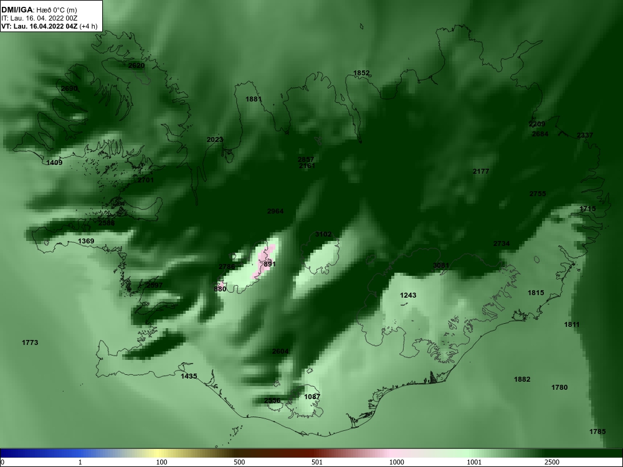The image size is (623, 467).
Task: Click the 2604 value label
Action: pyautogui.click(x=280, y=351)
